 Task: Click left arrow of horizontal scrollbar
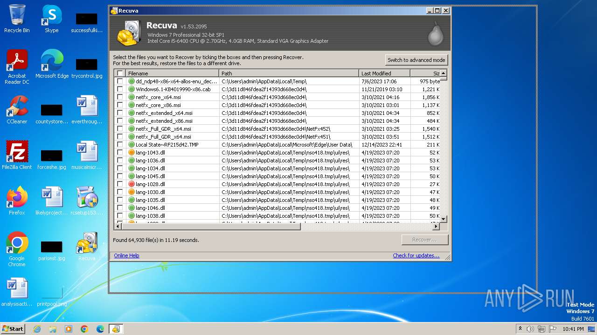pyautogui.click(x=118, y=227)
